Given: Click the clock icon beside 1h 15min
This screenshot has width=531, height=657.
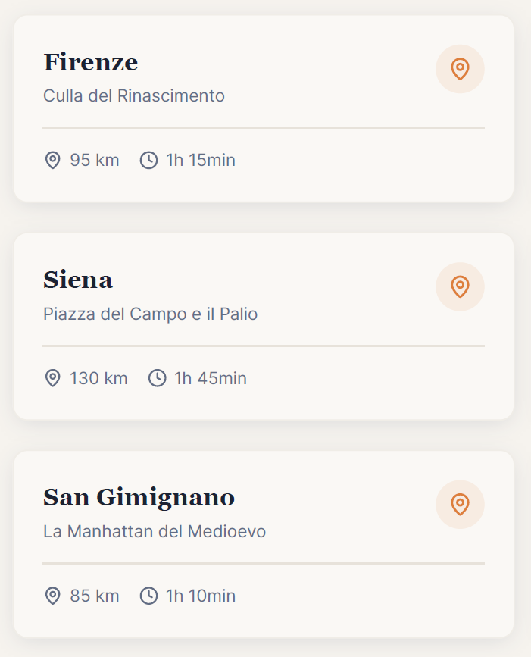Looking at the screenshot, I should 148,160.
